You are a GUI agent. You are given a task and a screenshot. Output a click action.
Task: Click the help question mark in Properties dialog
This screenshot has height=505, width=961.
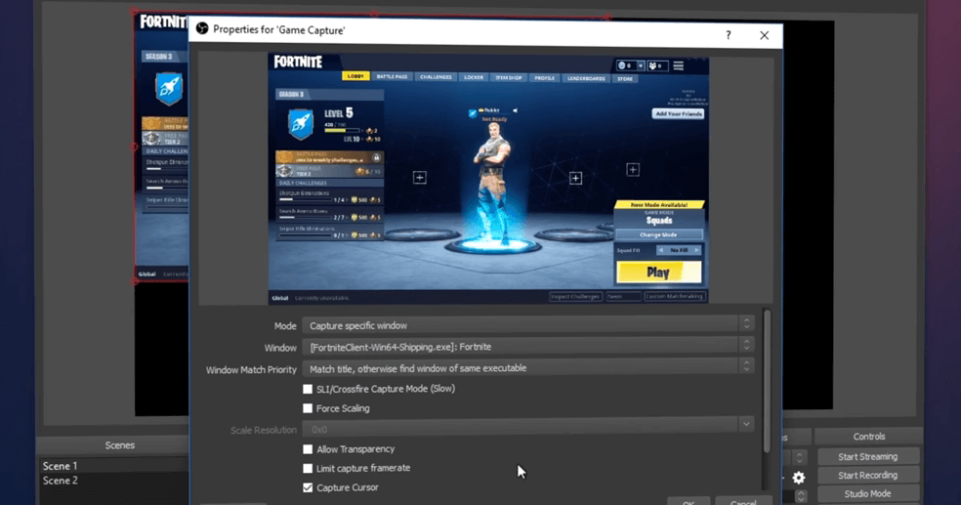[x=729, y=35]
